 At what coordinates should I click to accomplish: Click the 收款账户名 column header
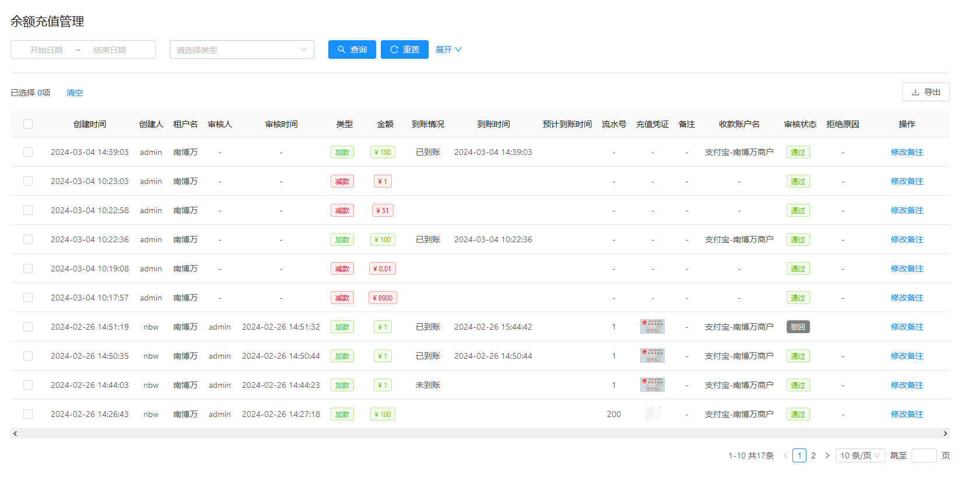(x=739, y=124)
